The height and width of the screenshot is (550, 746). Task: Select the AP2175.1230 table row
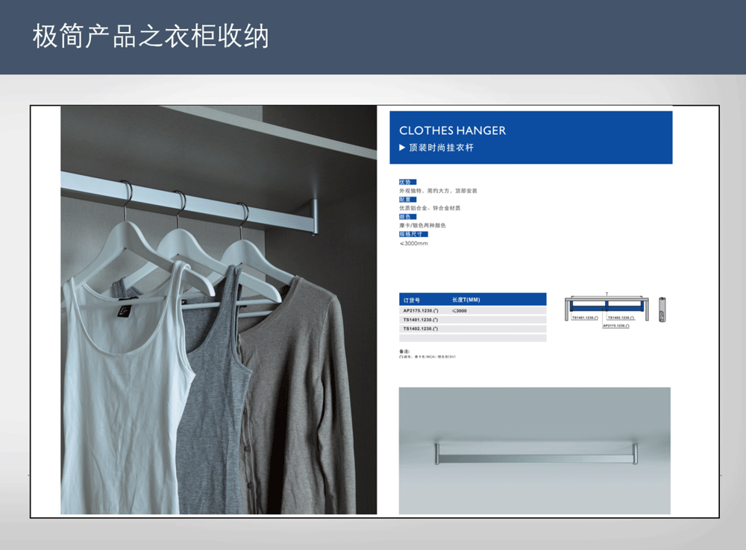[x=473, y=310]
